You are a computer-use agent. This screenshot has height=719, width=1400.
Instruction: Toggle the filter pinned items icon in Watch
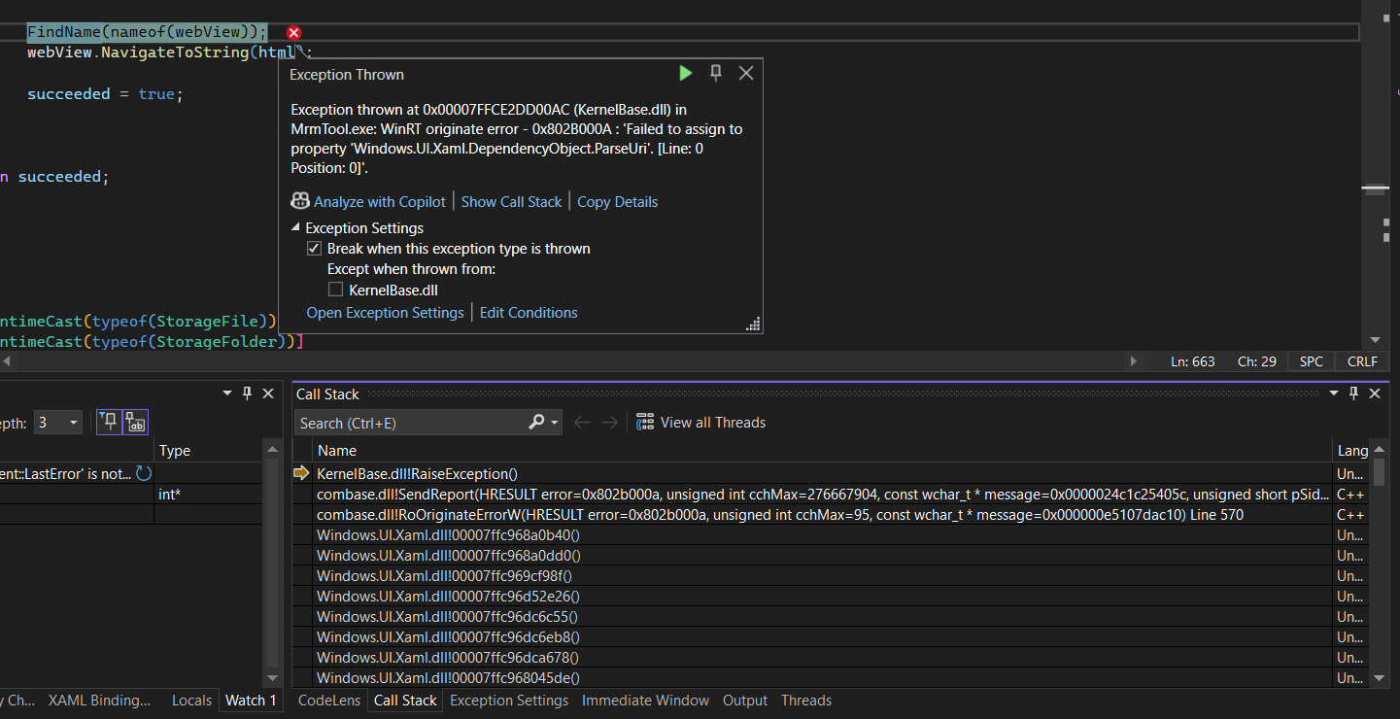coord(109,422)
